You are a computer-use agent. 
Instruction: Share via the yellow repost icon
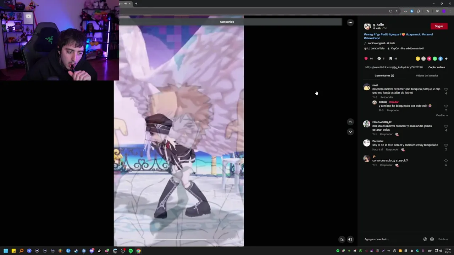[x=418, y=58]
